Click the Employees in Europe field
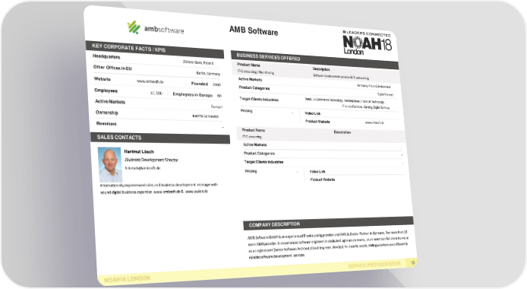 point(197,95)
